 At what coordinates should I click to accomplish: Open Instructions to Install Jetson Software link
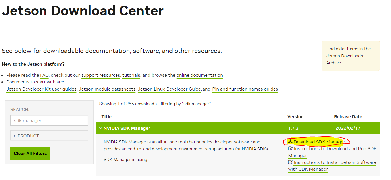(332, 166)
